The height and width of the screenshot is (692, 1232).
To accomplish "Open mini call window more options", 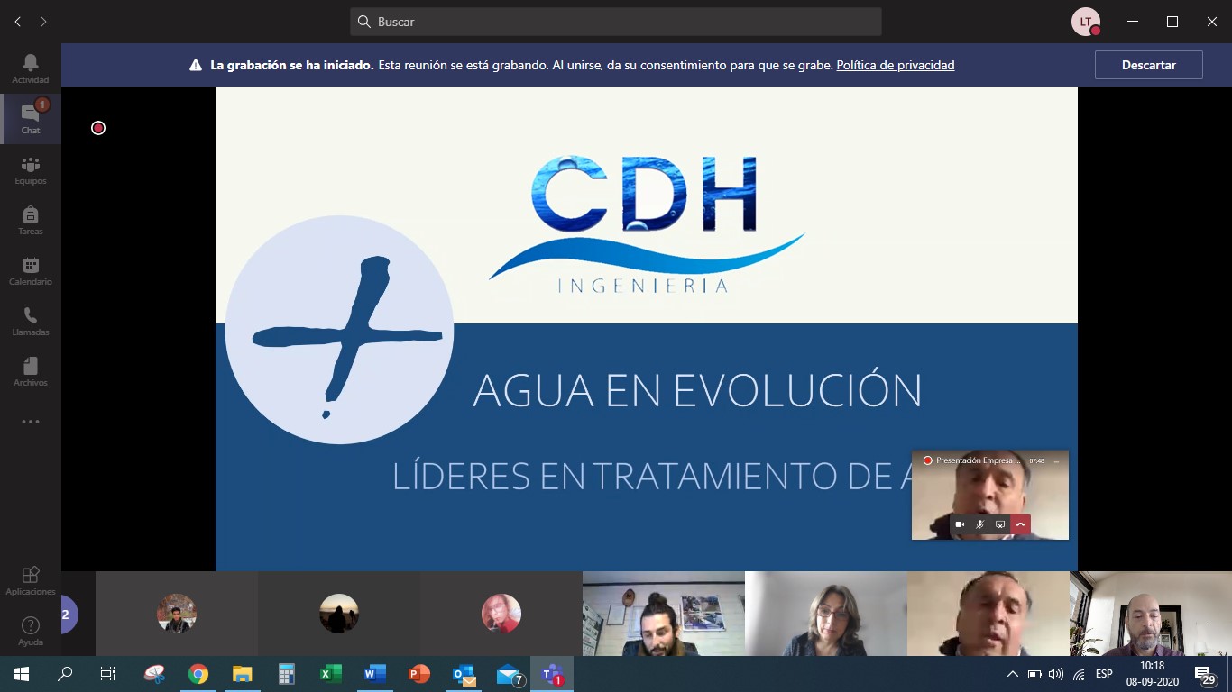I will [x=1058, y=460].
